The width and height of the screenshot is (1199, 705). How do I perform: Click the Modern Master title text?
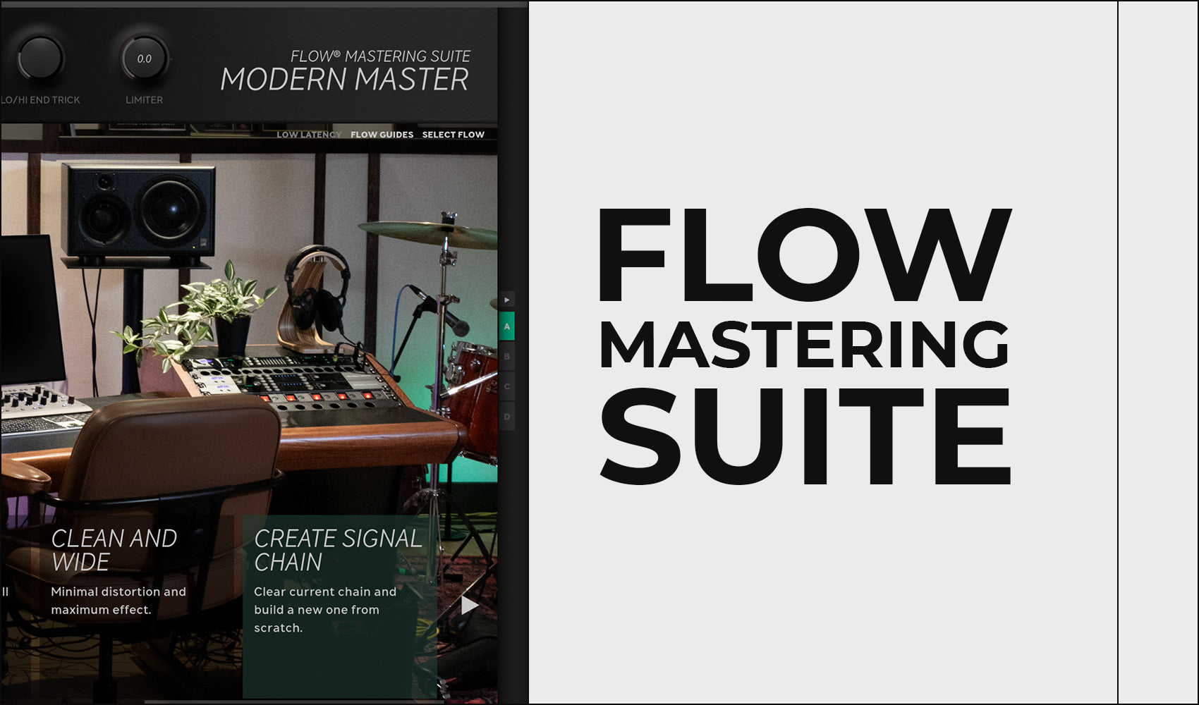344,80
